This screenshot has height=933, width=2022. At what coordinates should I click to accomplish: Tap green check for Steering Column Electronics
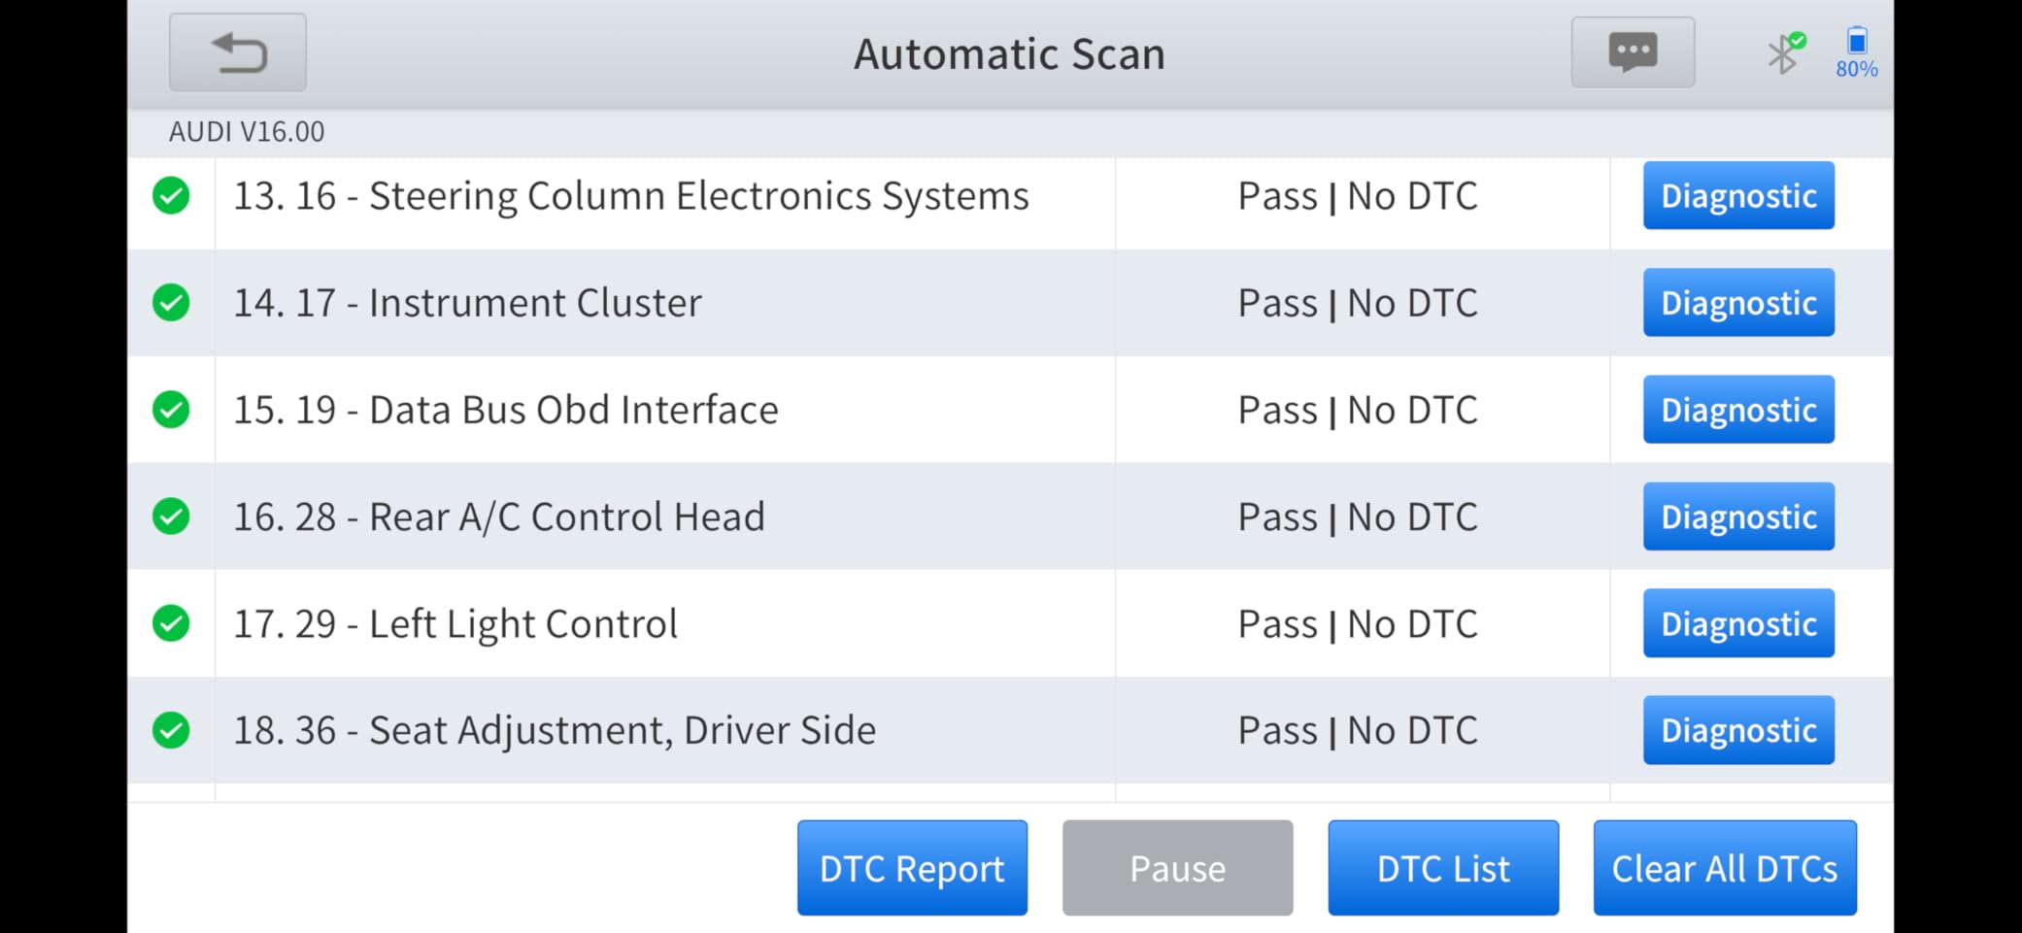click(171, 196)
